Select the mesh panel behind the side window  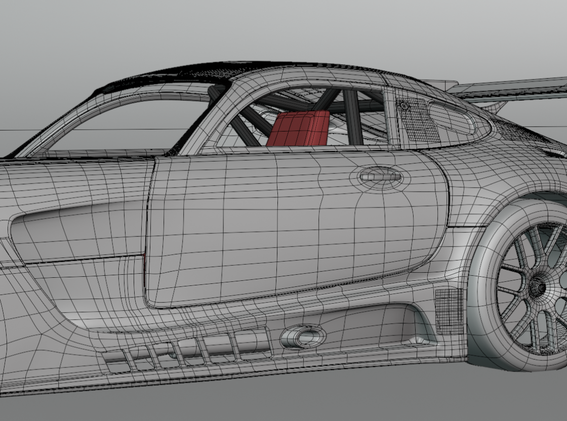pos(418,120)
